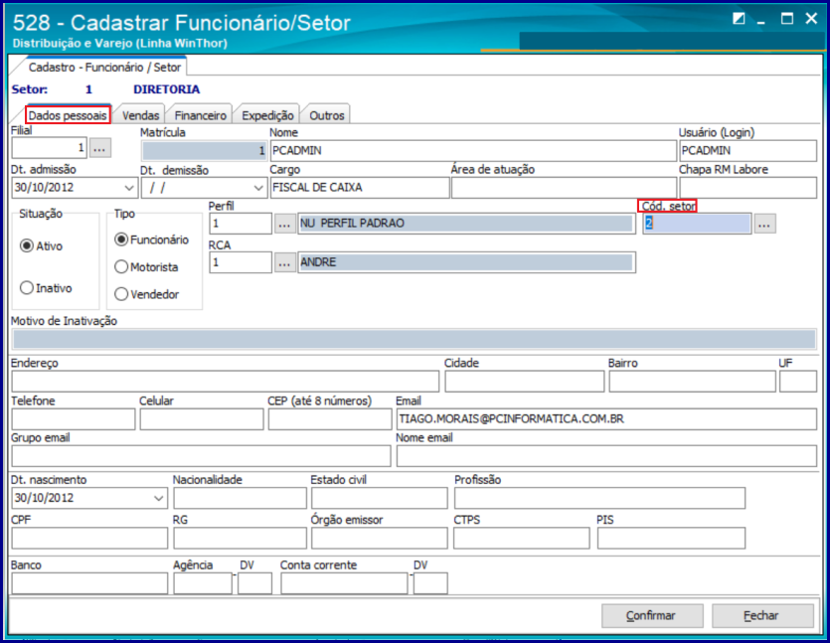830x643 pixels.
Task: Click the CTPS input field
Action: (522, 539)
